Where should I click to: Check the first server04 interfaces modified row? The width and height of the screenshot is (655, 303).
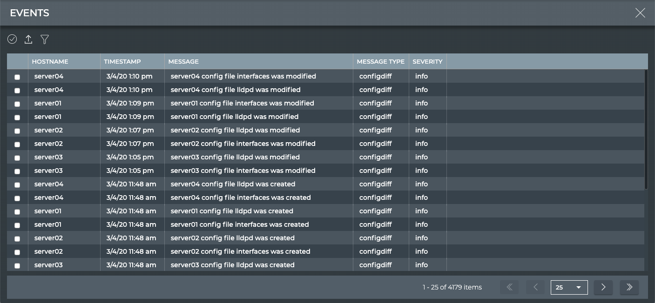(x=17, y=77)
